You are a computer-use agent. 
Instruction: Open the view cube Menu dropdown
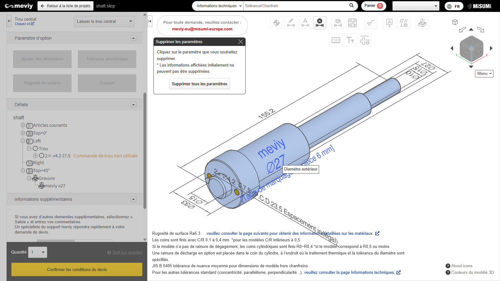(484, 74)
